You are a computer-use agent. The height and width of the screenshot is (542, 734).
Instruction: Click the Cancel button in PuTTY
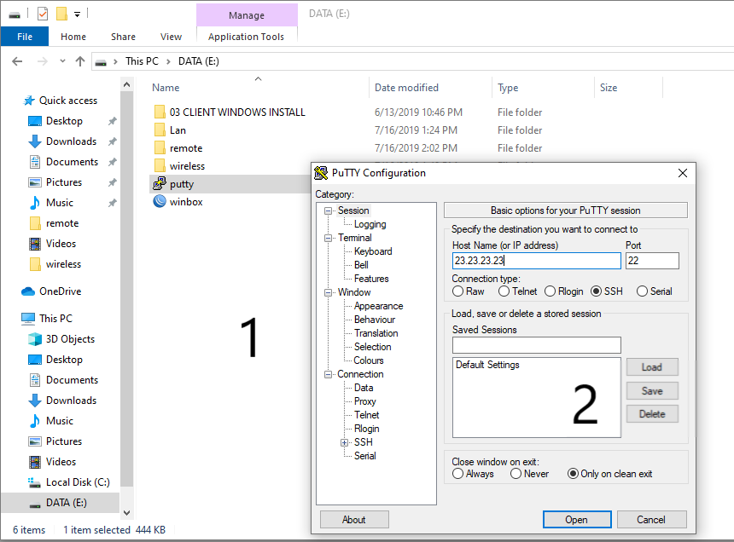651,520
